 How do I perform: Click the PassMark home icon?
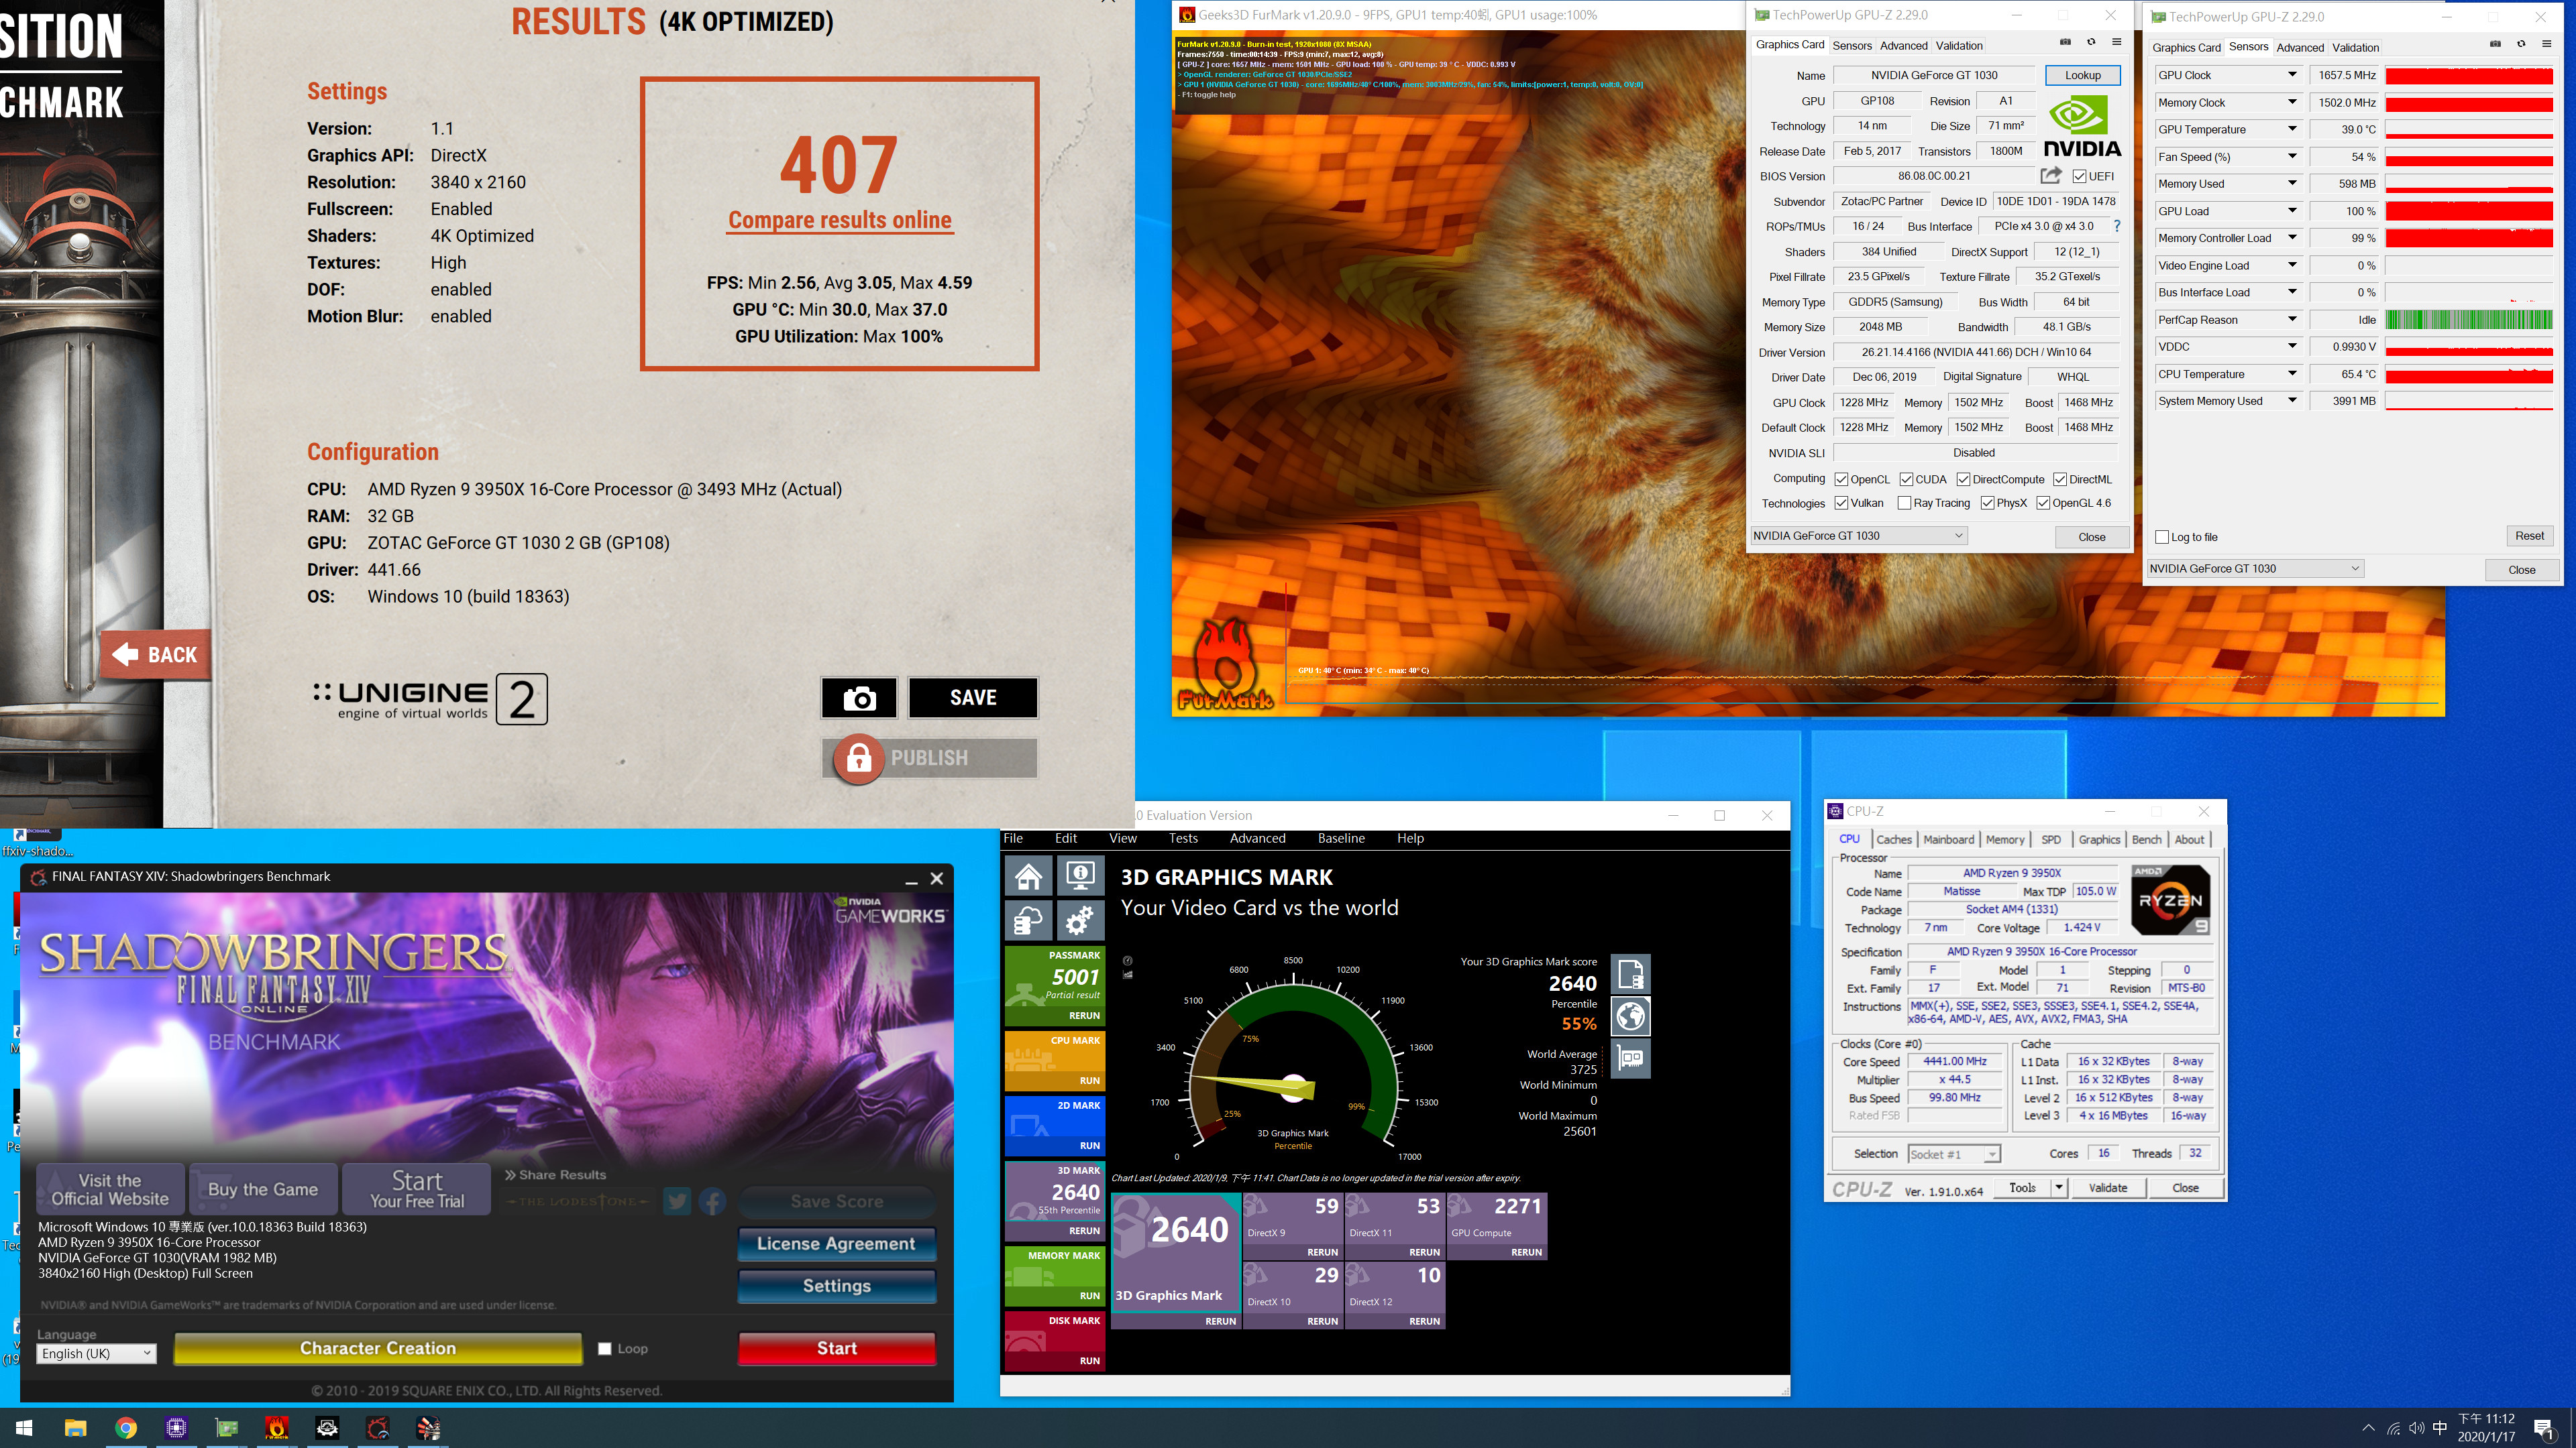[x=1029, y=876]
